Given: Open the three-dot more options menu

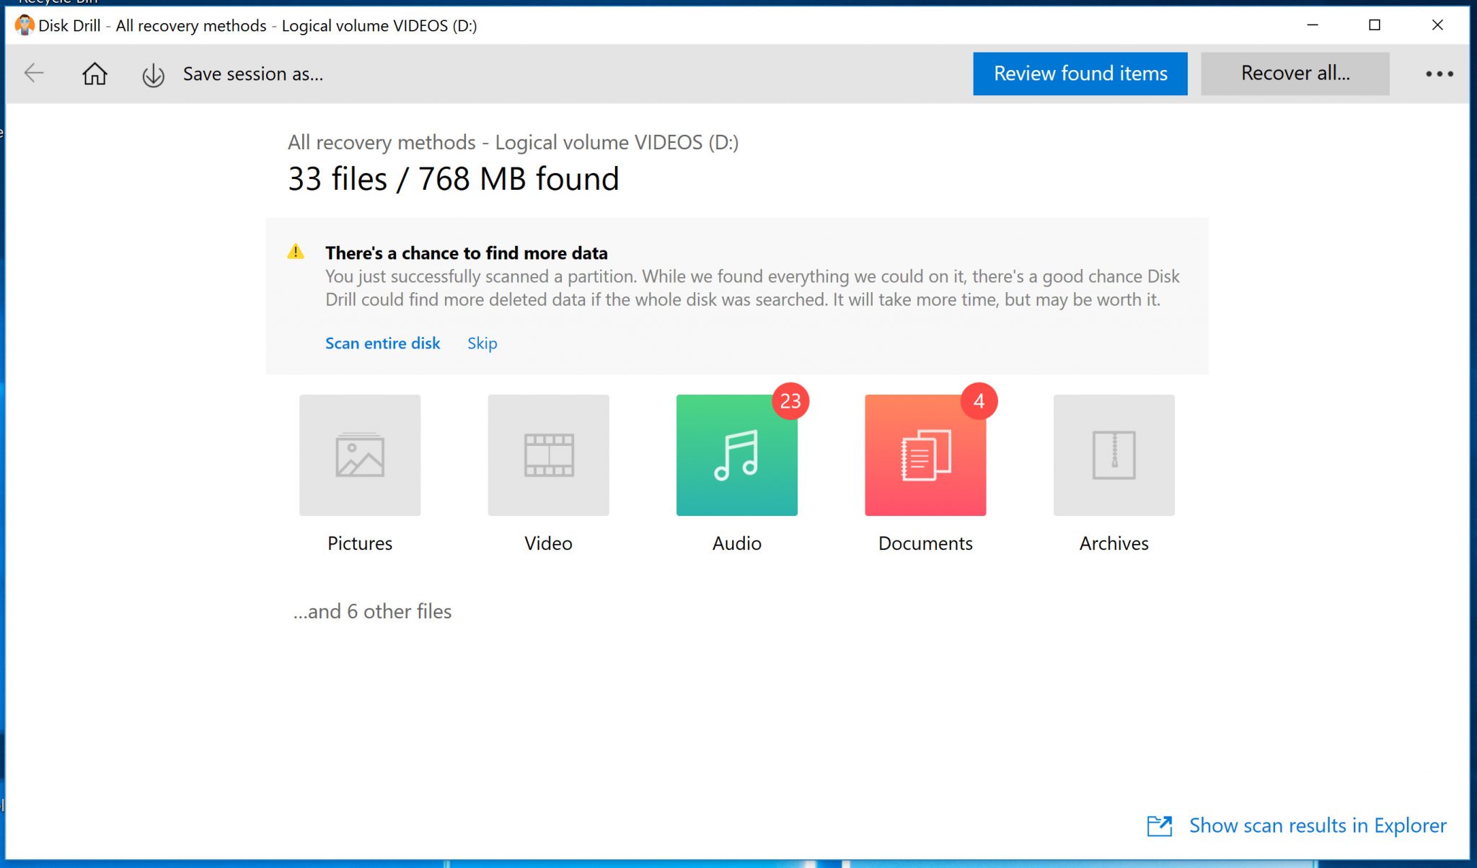Looking at the screenshot, I should coord(1439,74).
